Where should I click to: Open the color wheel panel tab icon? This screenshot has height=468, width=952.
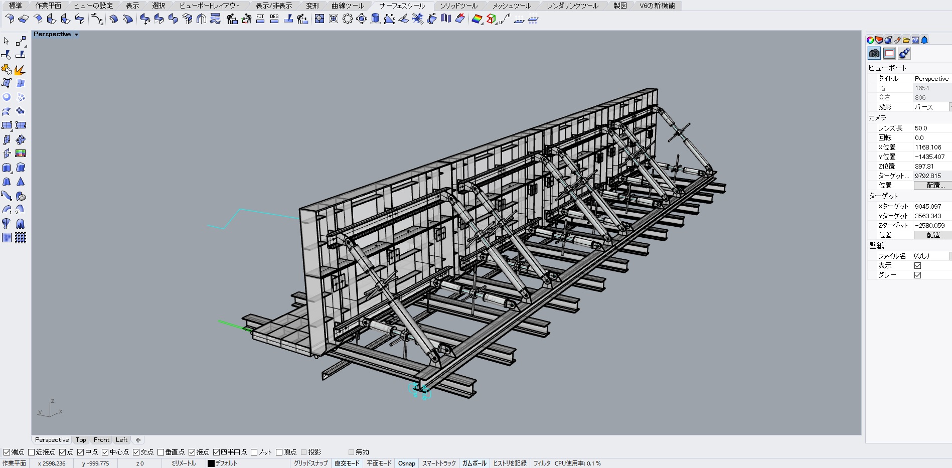click(870, 40)
